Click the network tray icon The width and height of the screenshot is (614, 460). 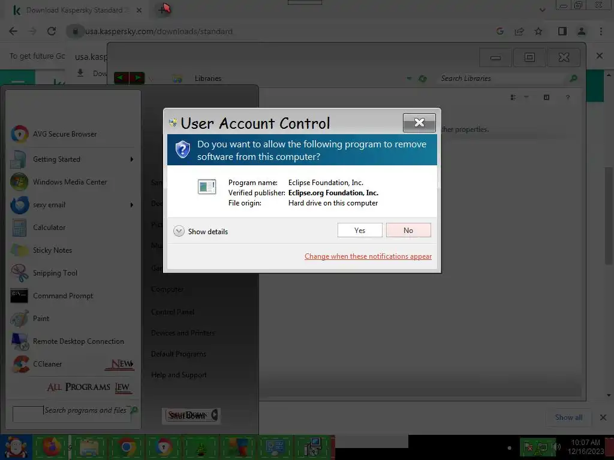[542, 447]
